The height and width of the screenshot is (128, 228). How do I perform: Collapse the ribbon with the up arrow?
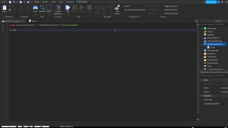click(204, 2)
